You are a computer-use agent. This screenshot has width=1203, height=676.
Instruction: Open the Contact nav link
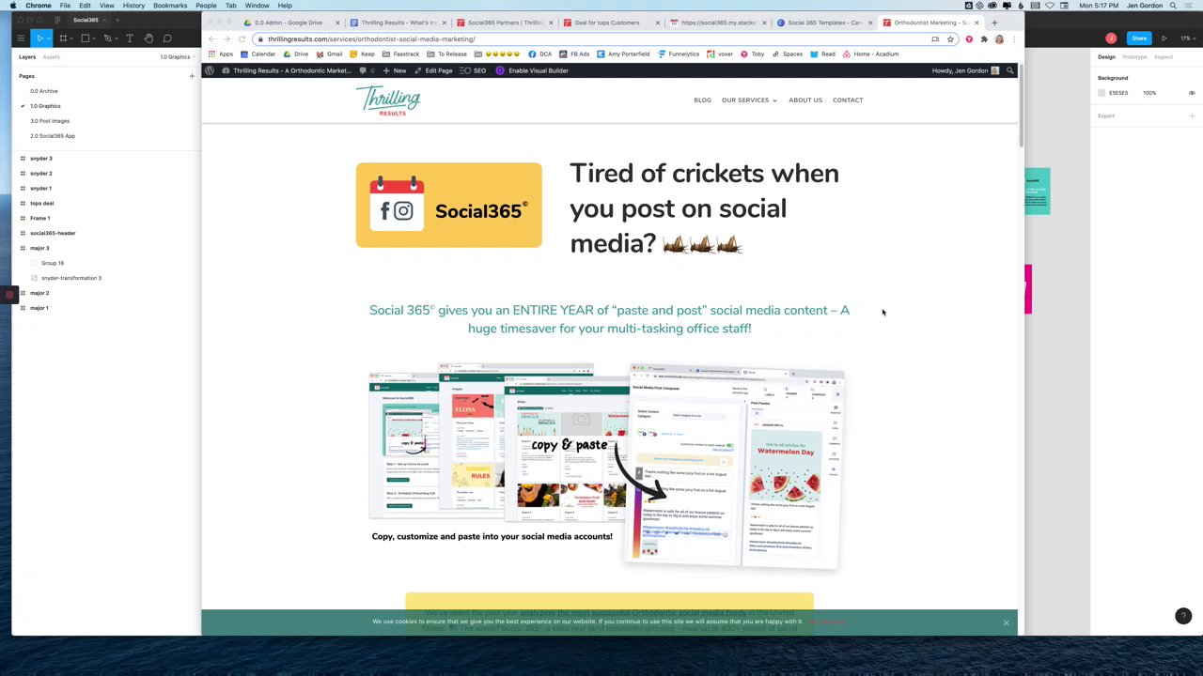[x=847, y=100]
